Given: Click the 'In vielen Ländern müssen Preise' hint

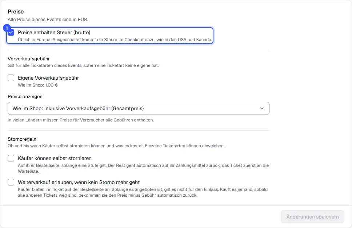Looking at the screenshot, I should click(x=81, y=120).
